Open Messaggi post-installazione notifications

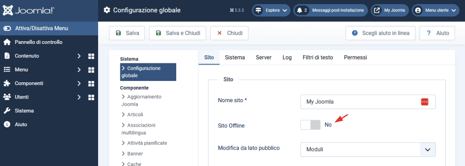point(331,10)
